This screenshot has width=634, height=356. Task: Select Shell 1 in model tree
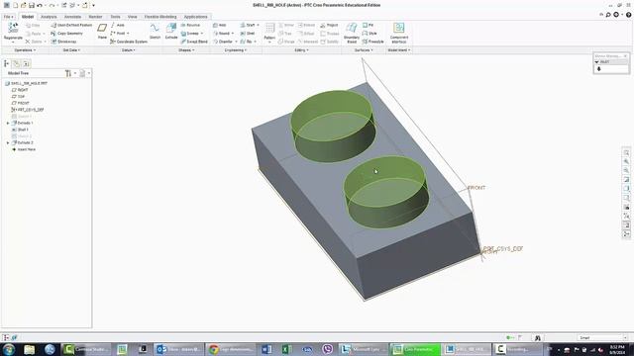point(20,130)
